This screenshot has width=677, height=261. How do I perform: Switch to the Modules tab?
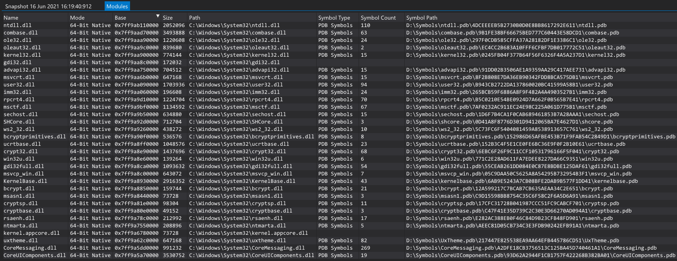click(116, 6)
